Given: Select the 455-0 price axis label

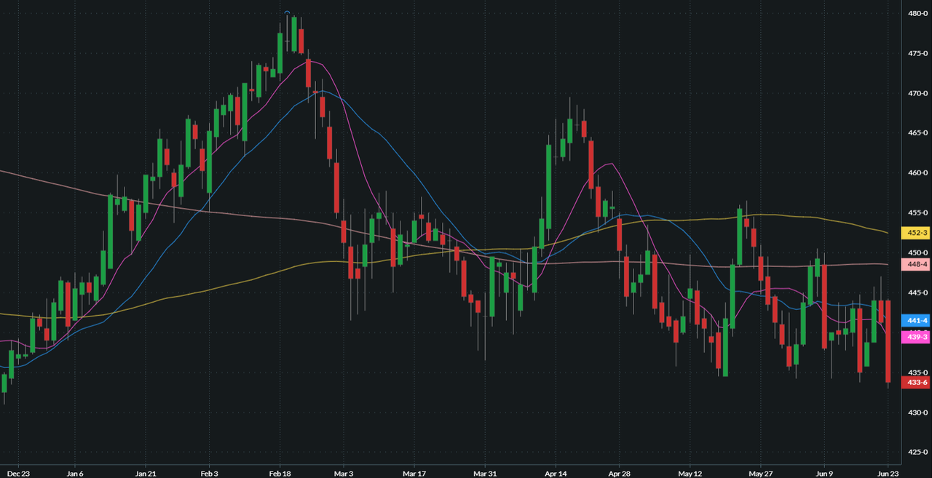Looking at the screenshot, I should click(917, 213).
